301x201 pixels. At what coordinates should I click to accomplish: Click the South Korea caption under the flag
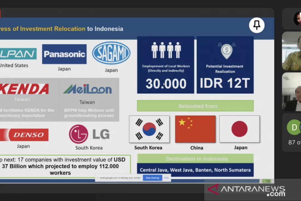[x=148, y=148]
